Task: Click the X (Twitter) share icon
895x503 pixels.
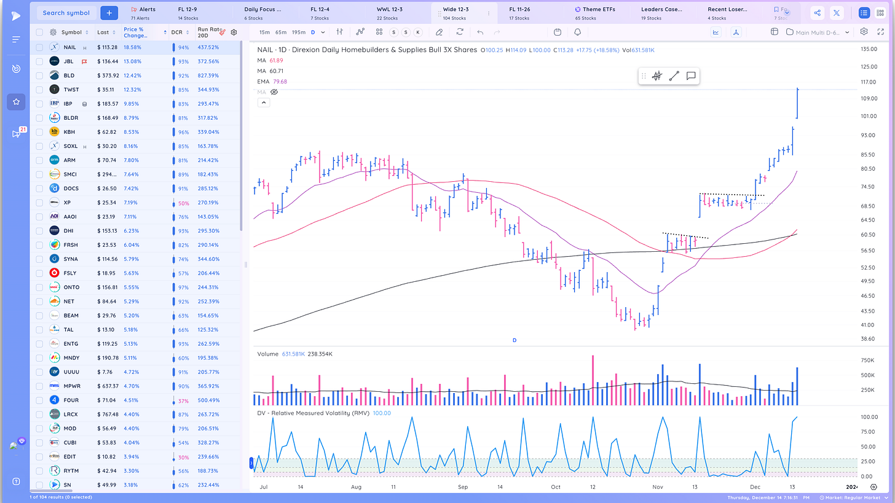Action: (x=837, y=12)
